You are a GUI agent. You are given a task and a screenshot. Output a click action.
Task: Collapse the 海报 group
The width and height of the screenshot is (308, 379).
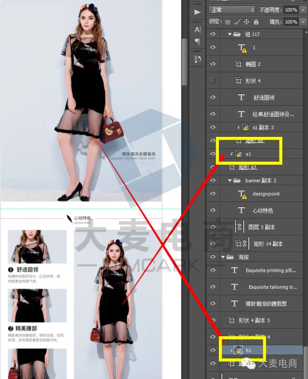point(223,257)
